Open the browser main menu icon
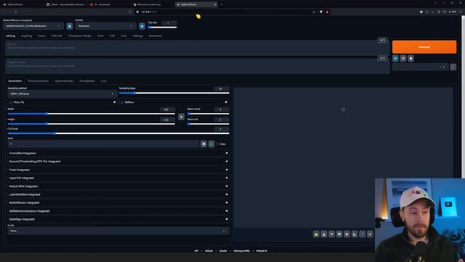Screen dimensions: 465x262 (461, 12)
